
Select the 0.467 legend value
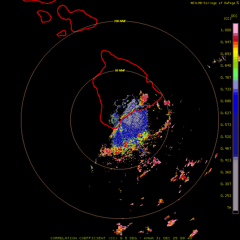226,149
